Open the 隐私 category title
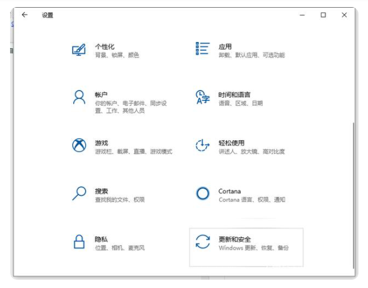Viewport: 368px width, 288px height. click(x=101, y=239)
